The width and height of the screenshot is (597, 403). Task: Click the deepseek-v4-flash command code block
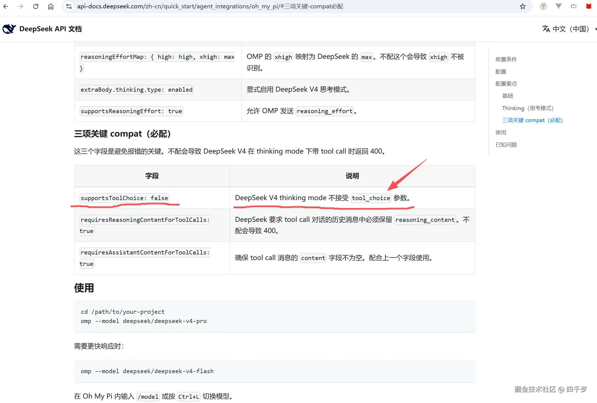click(275, 371)
